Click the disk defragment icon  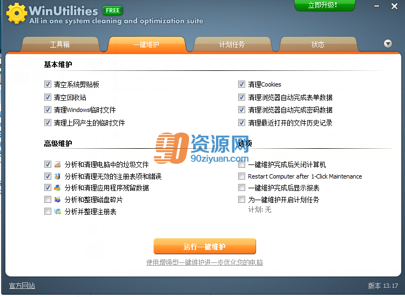click(x=58, y=200)
